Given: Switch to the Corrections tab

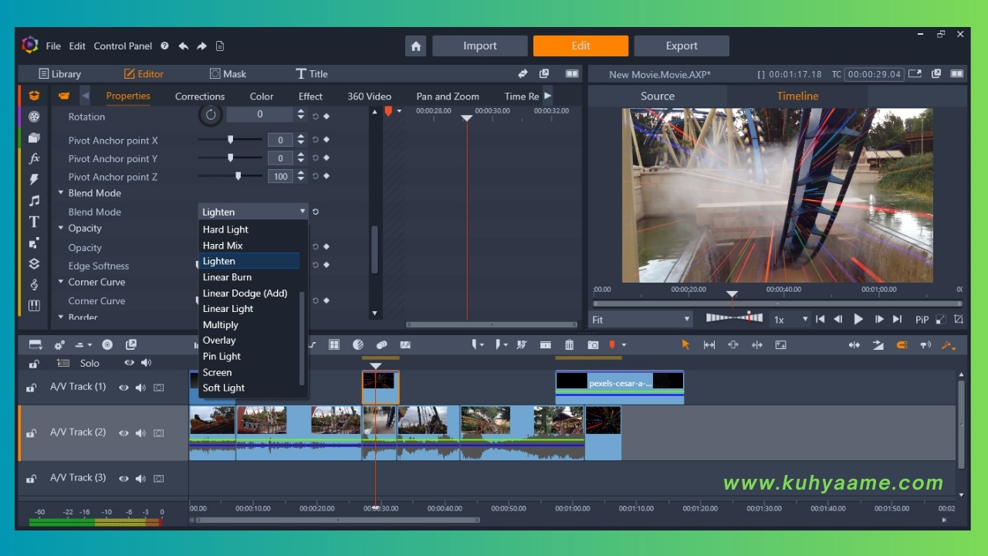Looking at the screenshot, I should click(200, 97).
